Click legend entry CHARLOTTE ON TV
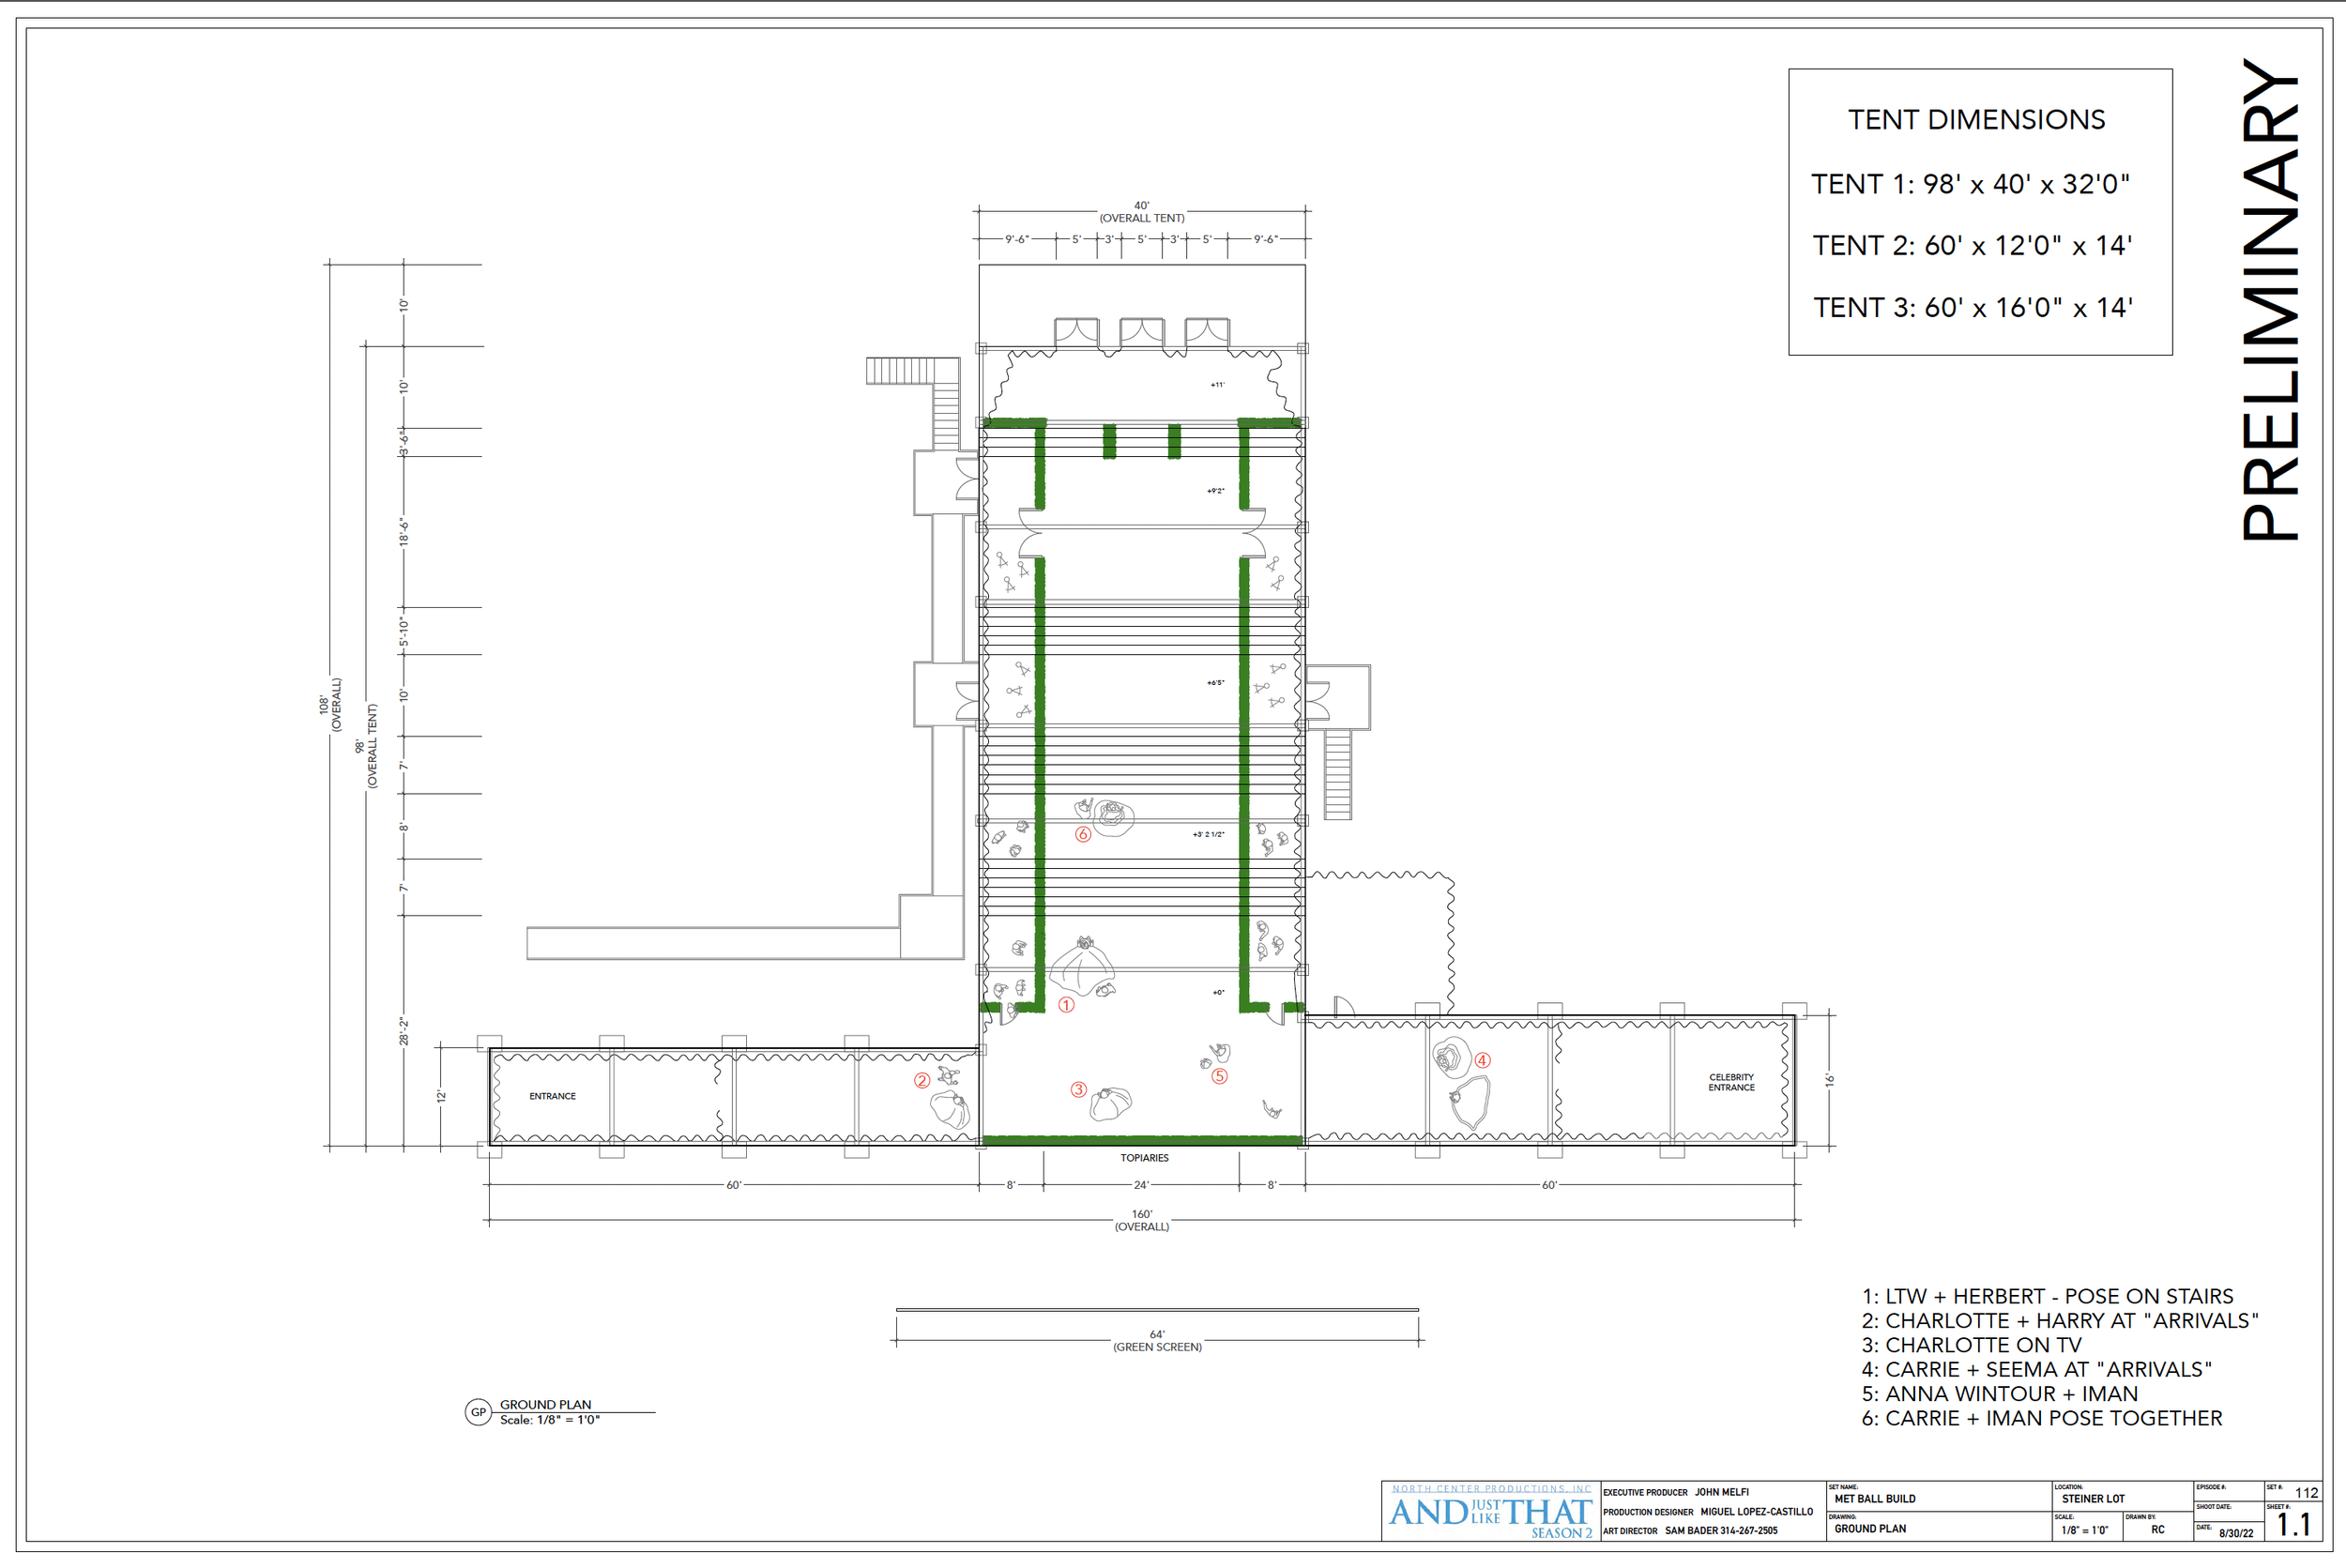The width and height of the screenshot is (2346, 1568). click(1971, 1345)
